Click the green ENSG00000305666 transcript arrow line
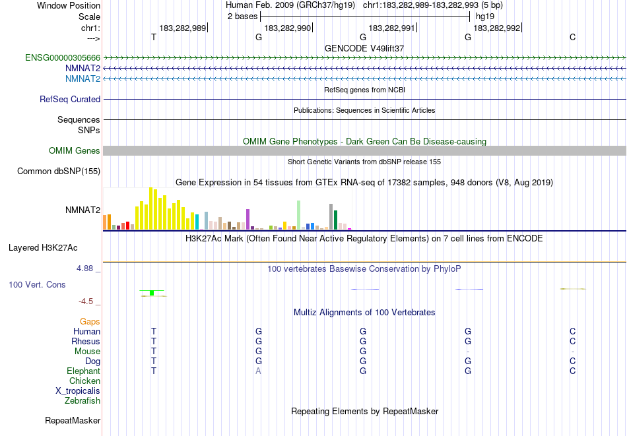 365,58
